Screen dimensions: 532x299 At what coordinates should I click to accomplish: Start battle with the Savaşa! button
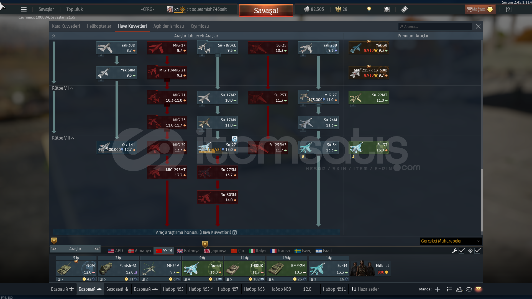click(x=266, y=11)
